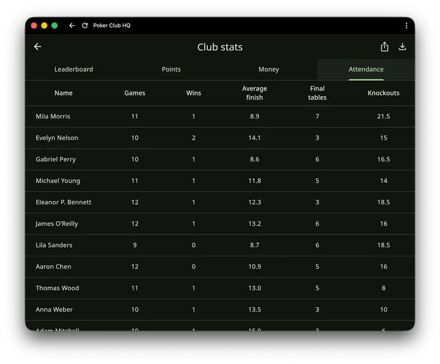
Task: Click the Club stats page title
Action: 220,47
